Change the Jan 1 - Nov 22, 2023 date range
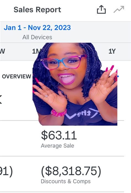131x193 pixels. [37, 28]
